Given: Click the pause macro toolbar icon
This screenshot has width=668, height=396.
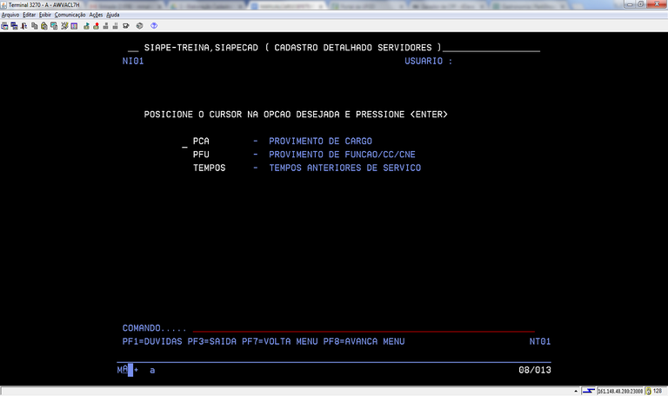Looking at the screenshot, I should [x=115, y=26].
